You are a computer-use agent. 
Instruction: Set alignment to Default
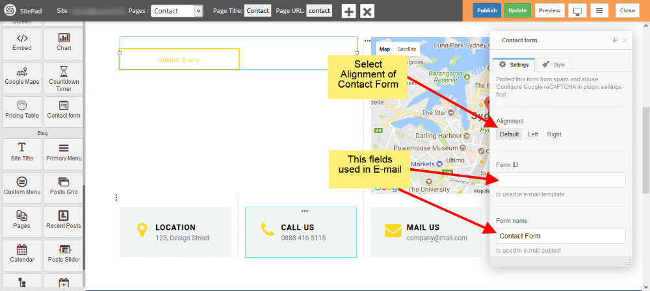(x=510, y=134)
